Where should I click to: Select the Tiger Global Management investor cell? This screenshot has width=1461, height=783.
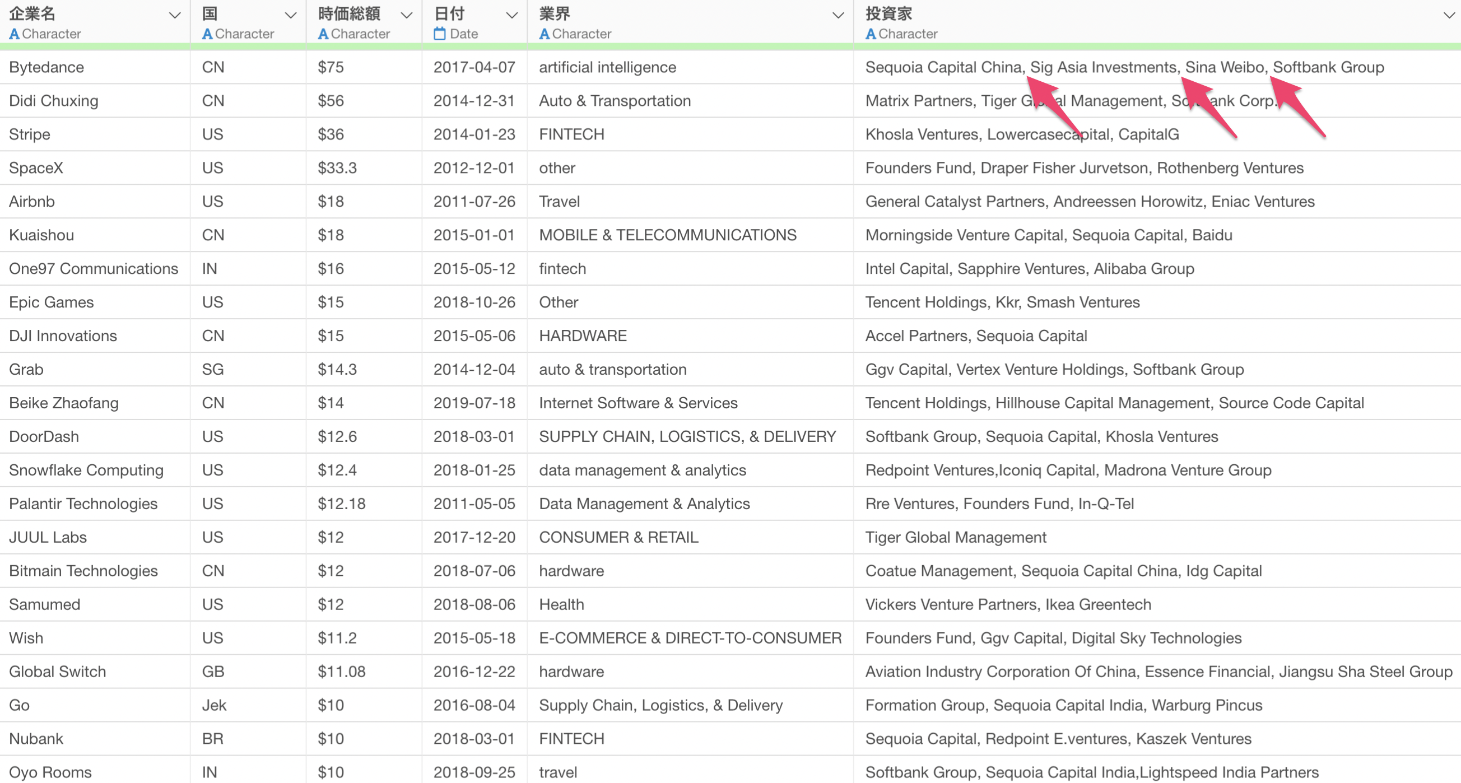(x=1157, y=537)
